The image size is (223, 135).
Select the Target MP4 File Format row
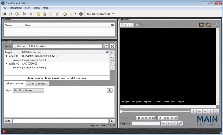57,52
